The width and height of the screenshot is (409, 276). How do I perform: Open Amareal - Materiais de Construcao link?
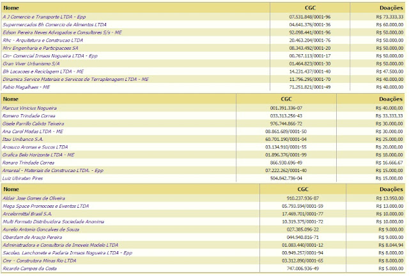[52, 170]
